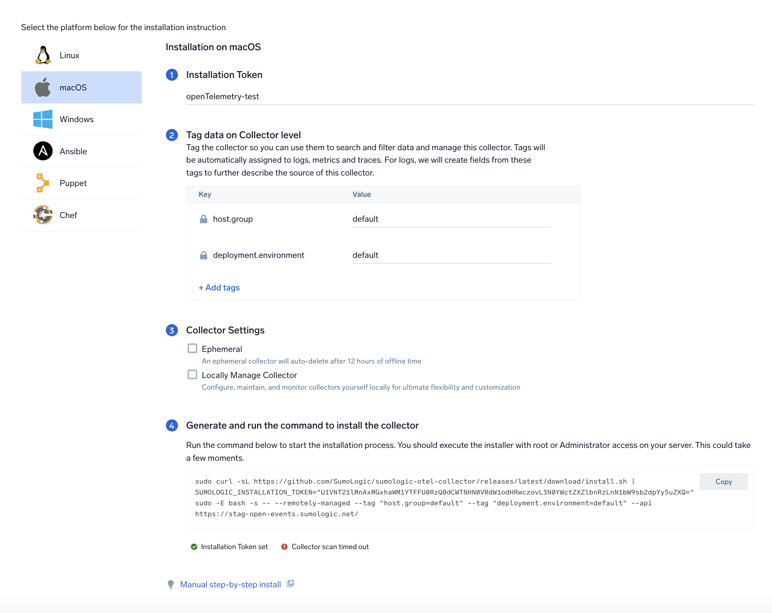Click the Apple macOS logo icon
This screenshot has height=613, width=772.
click(x=43, y=88)
